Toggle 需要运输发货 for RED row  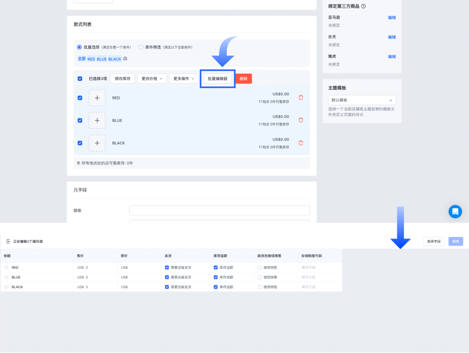167,268
